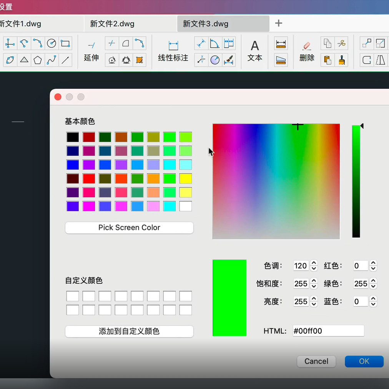This screenshot has width=389, height=389.
Task: Switch to the 新文件1.dwg tab
Action: pos(41,23)
